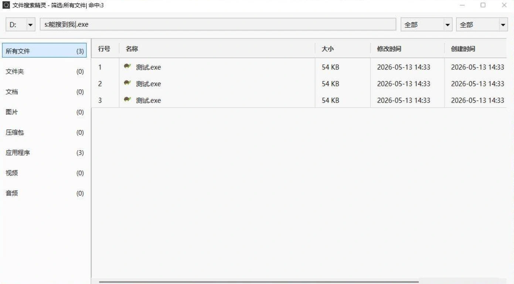Select 测试.exe in row 1

[149, 67]
